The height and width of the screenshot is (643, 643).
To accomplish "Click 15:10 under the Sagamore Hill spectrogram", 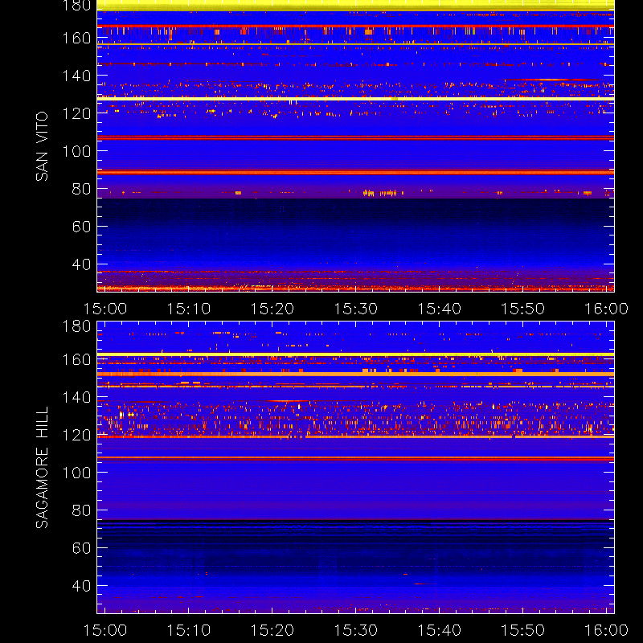I will pos(189,630).
